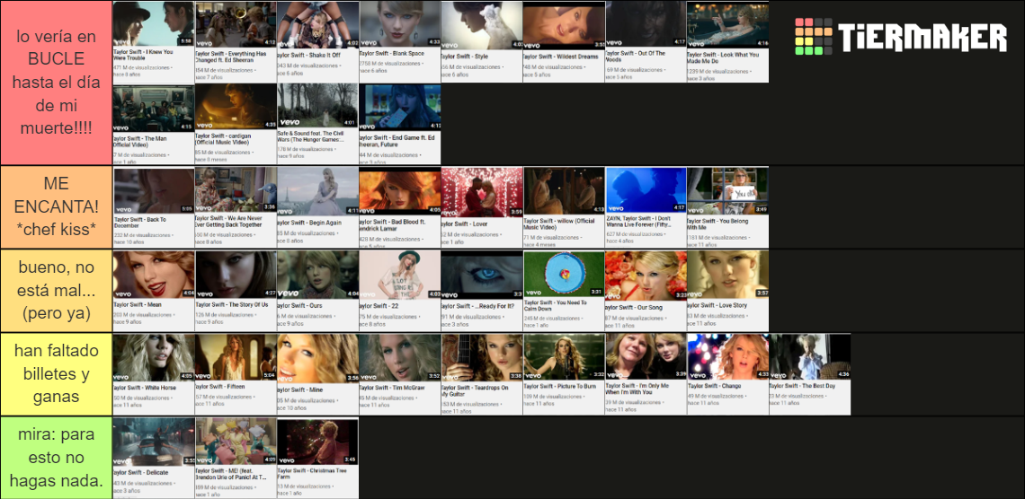Click the green 'mira: para esto no hagas nada.' label
Viewport: 1025px width, 499px height.
pos(57,458)
